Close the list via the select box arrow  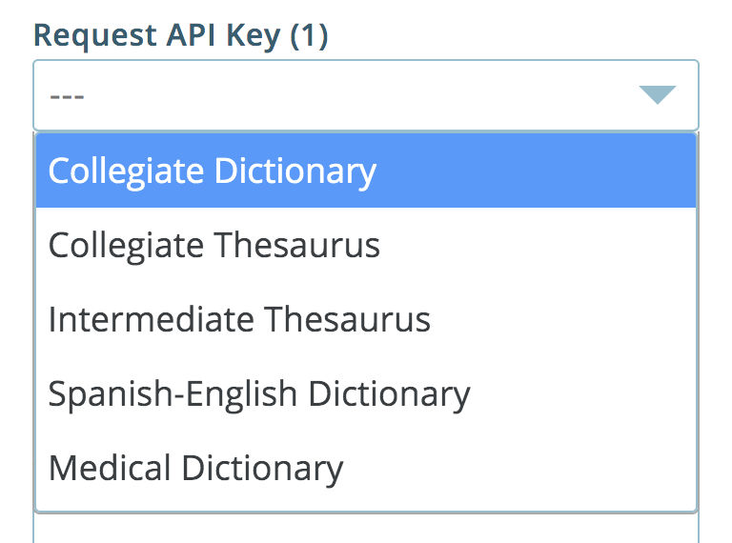[x=658, y=94]
